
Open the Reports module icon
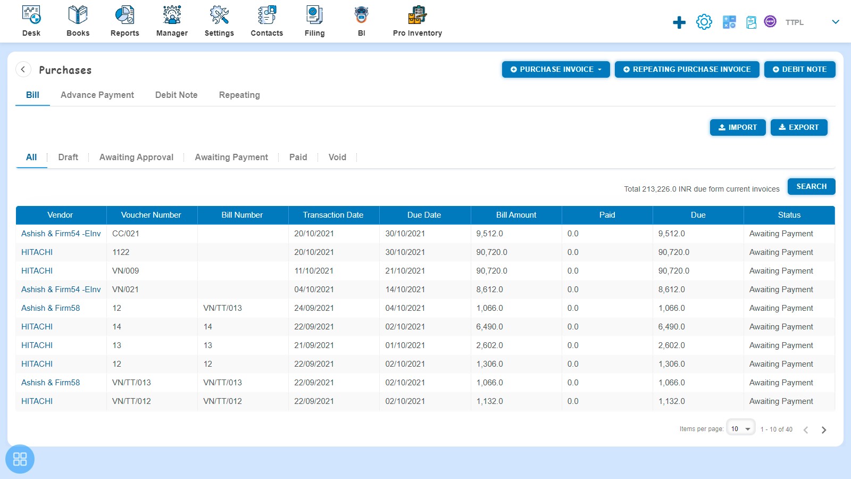(x=124, y=15)
